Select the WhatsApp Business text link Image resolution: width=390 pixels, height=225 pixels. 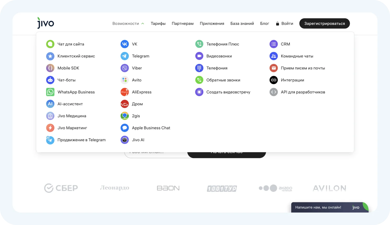point(76,92)
